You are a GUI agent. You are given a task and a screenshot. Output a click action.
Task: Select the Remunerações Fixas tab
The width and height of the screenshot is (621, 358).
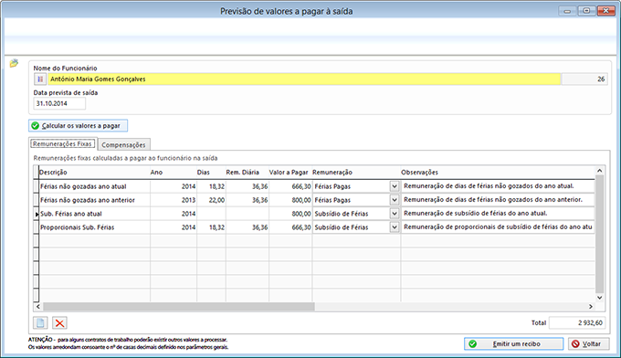[x=63, y=143]
